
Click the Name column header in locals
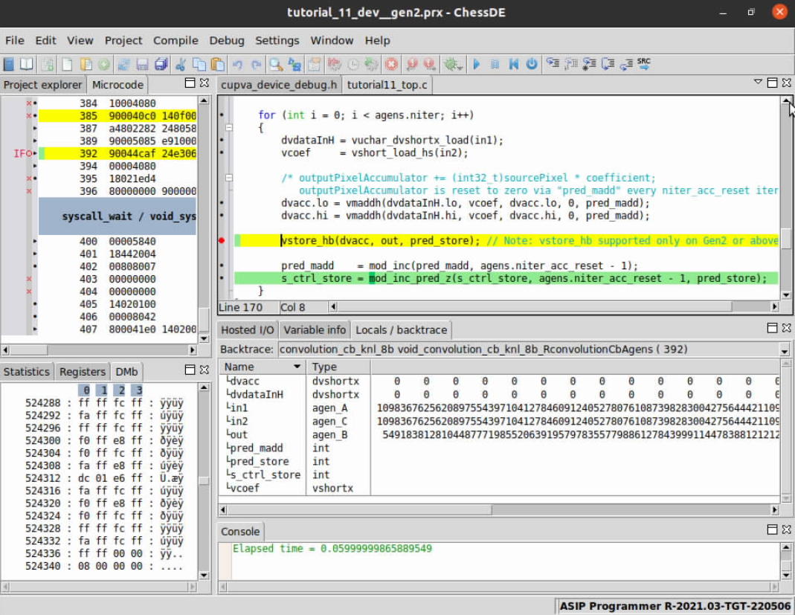[x=239, y=367]
